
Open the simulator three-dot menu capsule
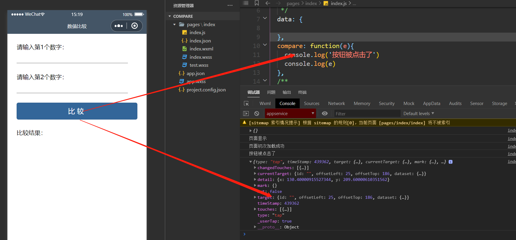click(119, 26)
